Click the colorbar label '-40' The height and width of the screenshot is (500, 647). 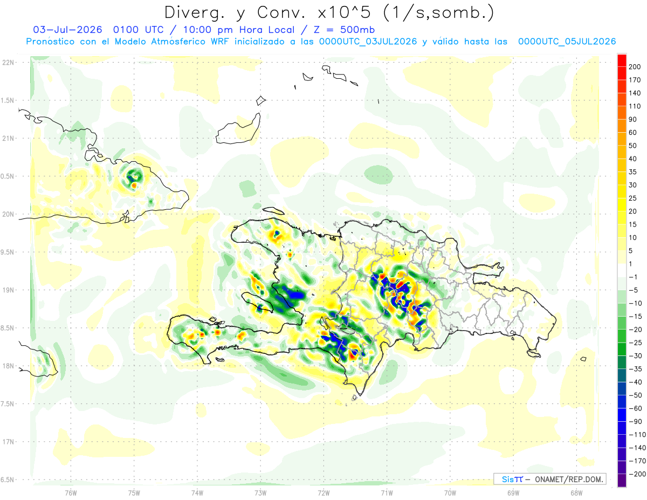tap(635, 382)
